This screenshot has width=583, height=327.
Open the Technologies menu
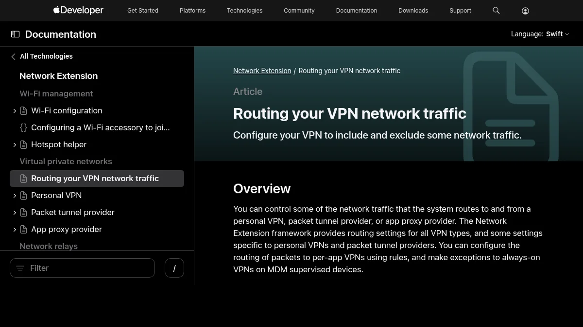pos(244,10)
